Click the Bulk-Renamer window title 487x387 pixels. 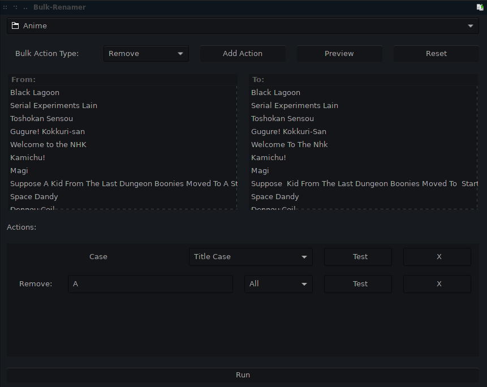coord(59,7)
